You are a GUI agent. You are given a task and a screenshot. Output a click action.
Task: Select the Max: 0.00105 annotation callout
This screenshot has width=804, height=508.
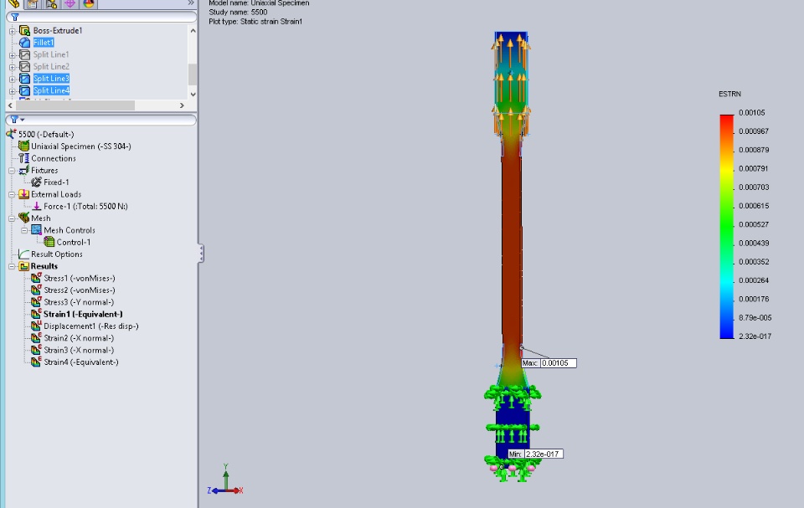(x=549, y=363)
